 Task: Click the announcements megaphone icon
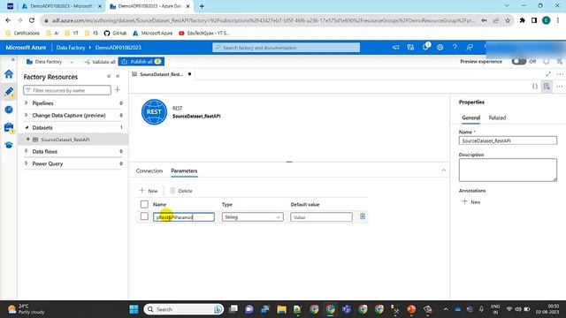click(x=395, y=47)
